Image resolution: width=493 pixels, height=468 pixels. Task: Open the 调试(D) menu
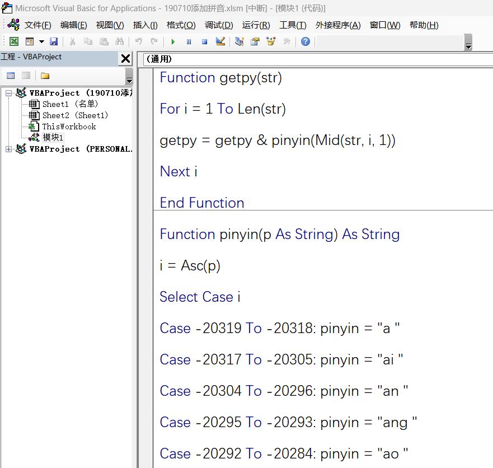[218, 25]
